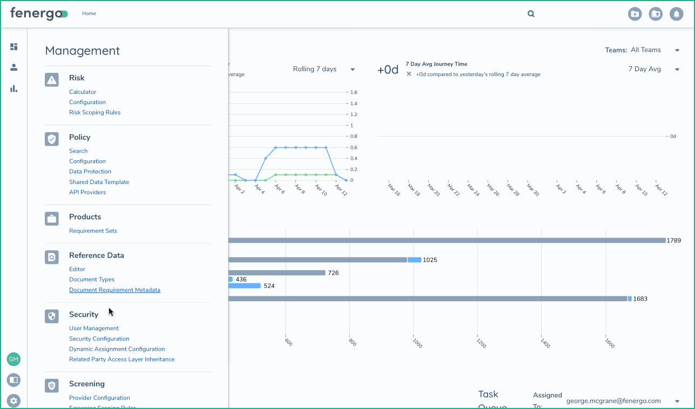Viewport: 695px width, 409px height.
Task: Open the bar chart icon in sidebar
Action: (x=14, y=88)
